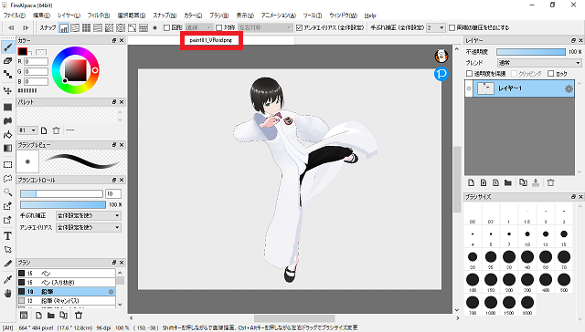Open the ファイル menu
This screenshot has width=585, height=332.
click(15, 16)
